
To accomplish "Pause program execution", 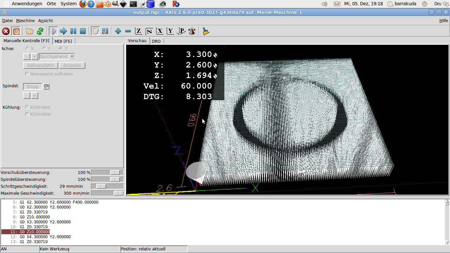I will coord(73,31).
